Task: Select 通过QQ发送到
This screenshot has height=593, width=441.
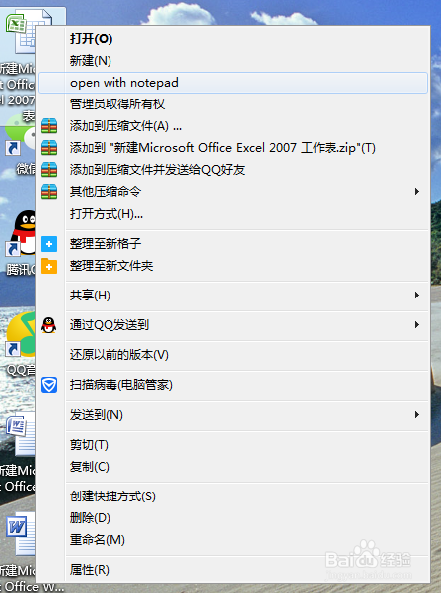Action: 233,325
